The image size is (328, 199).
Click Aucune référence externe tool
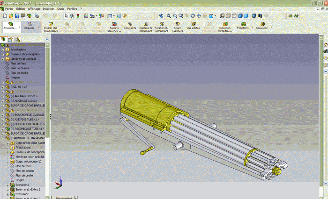pyautogui.click(x=114, y=27)
